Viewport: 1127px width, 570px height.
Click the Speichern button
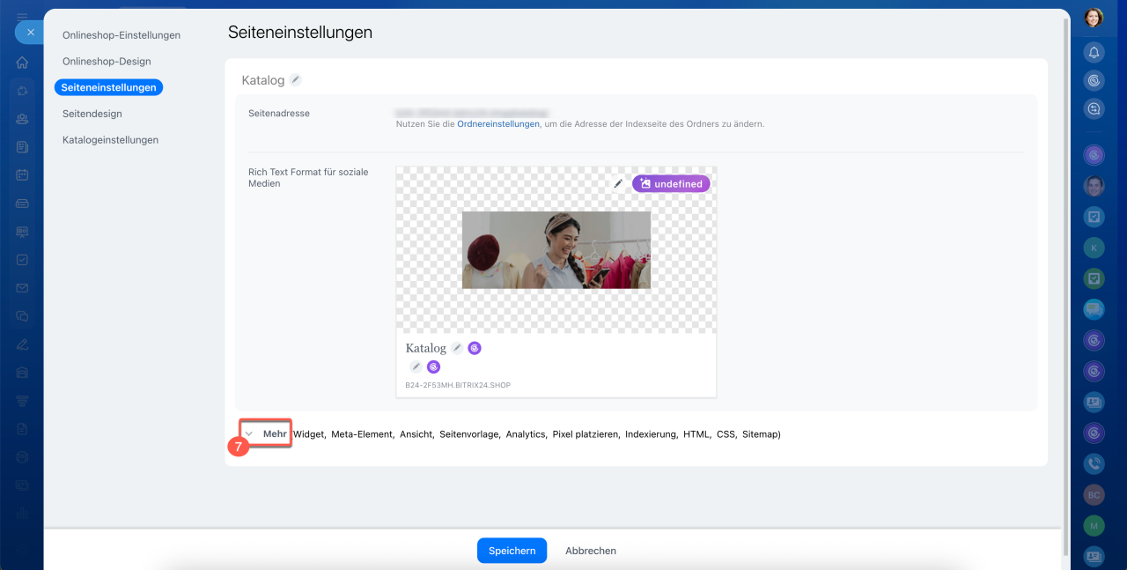click(x=512, y=551)
